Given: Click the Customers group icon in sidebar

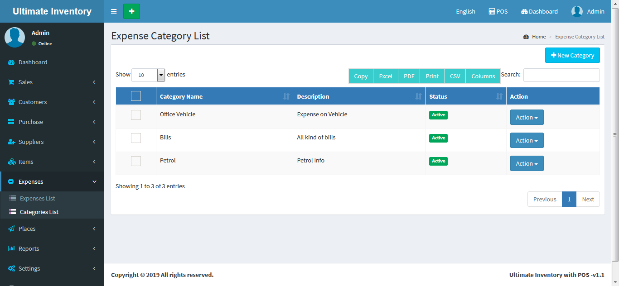Looking at the screenshot, I should (11, 102).
